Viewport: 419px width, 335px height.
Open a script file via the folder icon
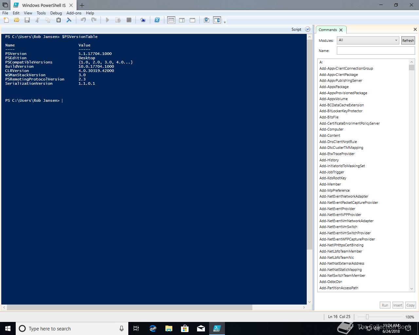[16, 20]
